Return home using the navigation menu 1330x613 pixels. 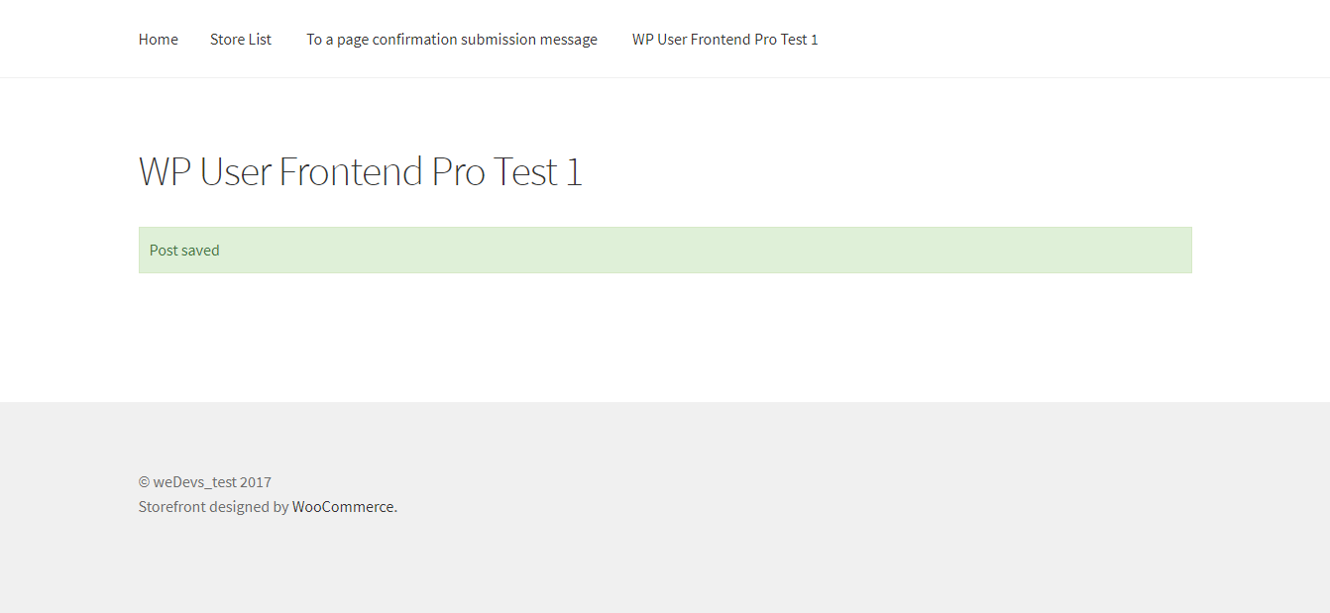point(158,39)
